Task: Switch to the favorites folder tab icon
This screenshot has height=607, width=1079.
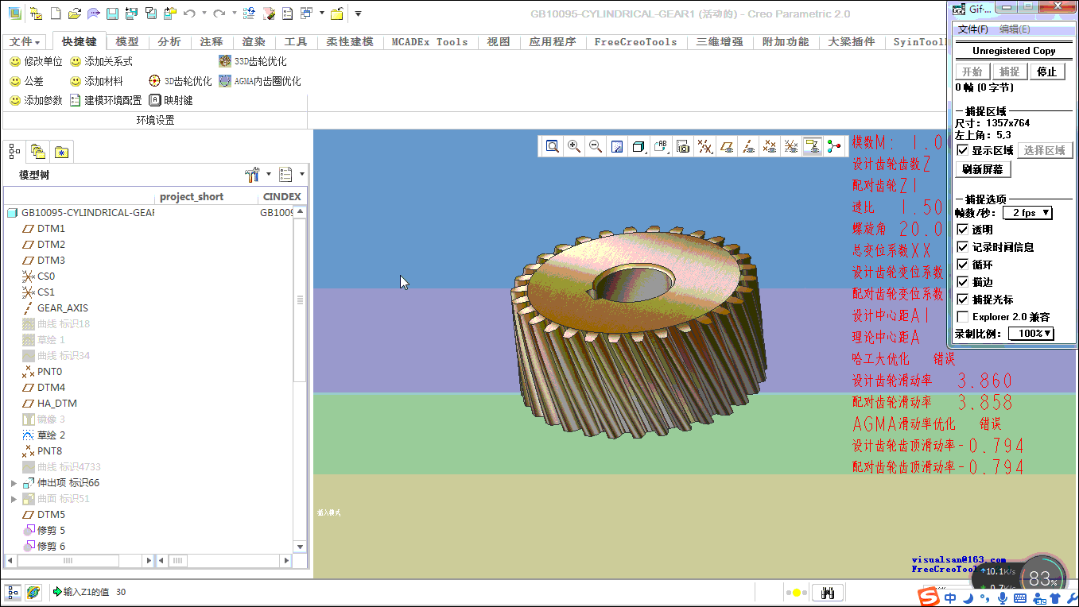Action: 61,151
